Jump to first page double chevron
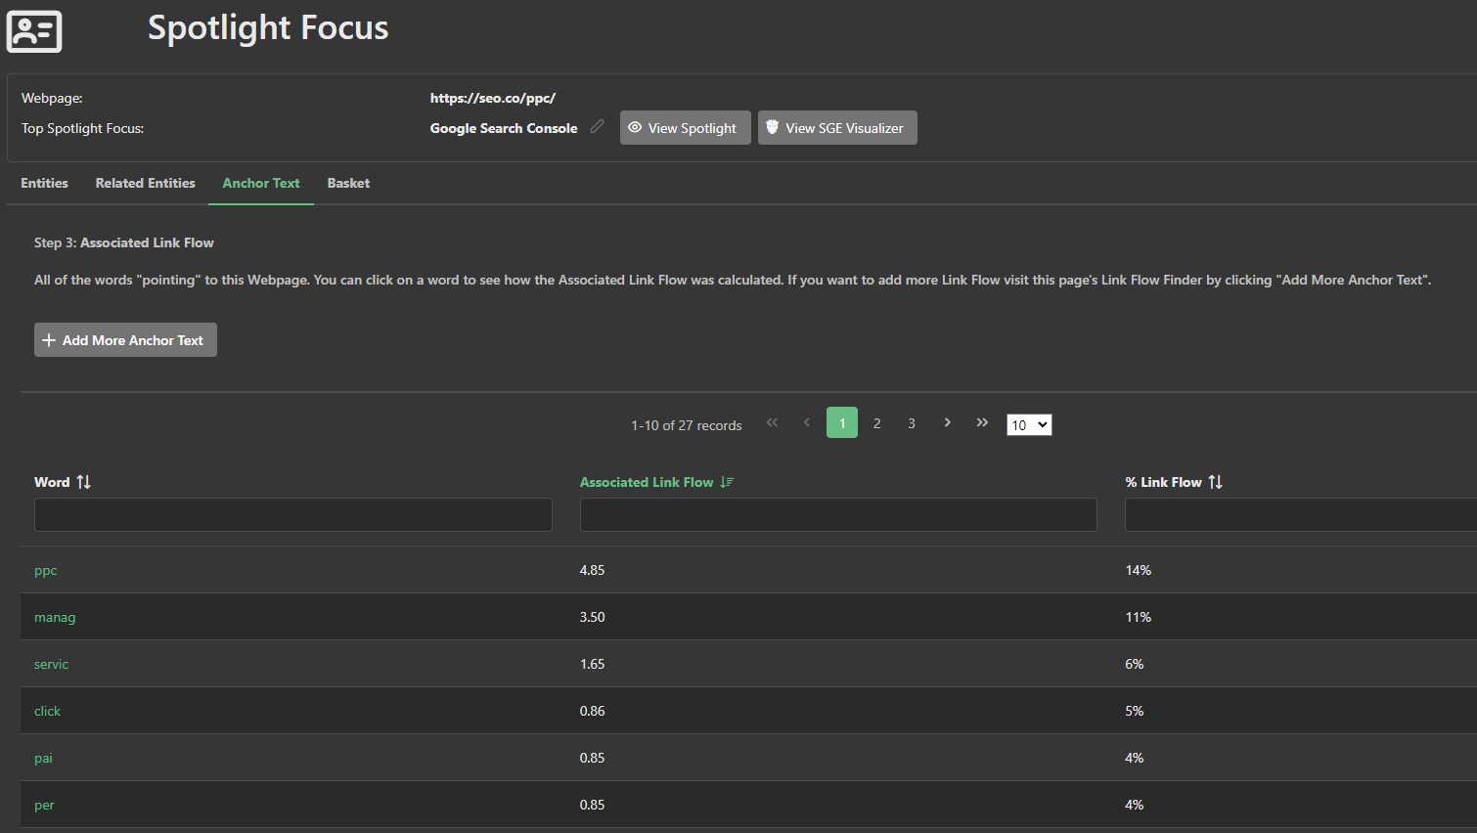This screenshot has width=1477, height=833. click(x=773, y=422)
